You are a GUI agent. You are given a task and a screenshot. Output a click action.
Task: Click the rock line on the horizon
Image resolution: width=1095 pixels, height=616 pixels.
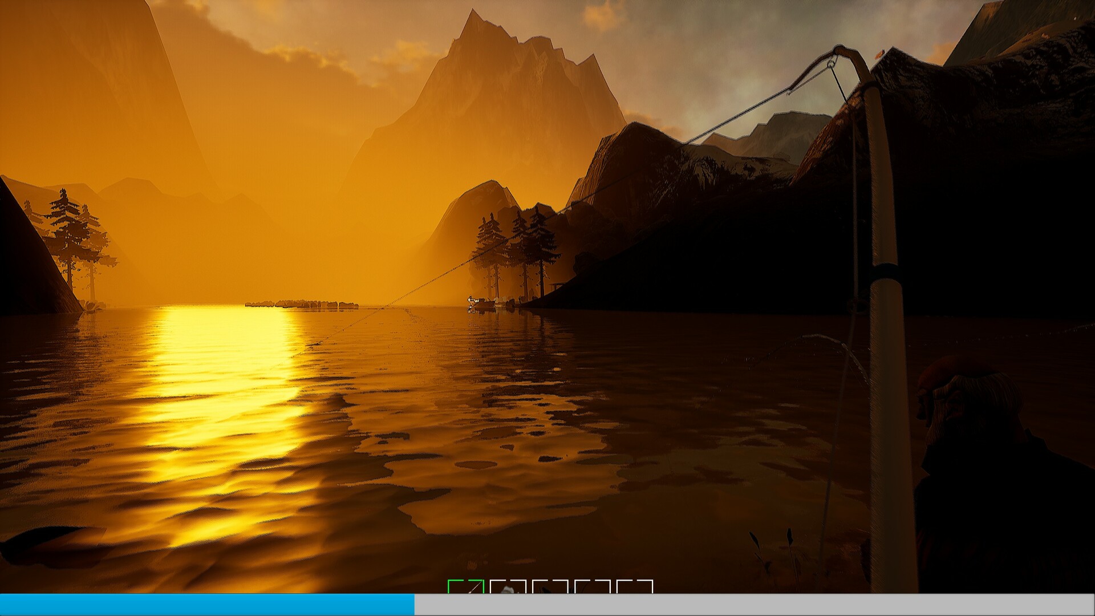click(302, 304)
